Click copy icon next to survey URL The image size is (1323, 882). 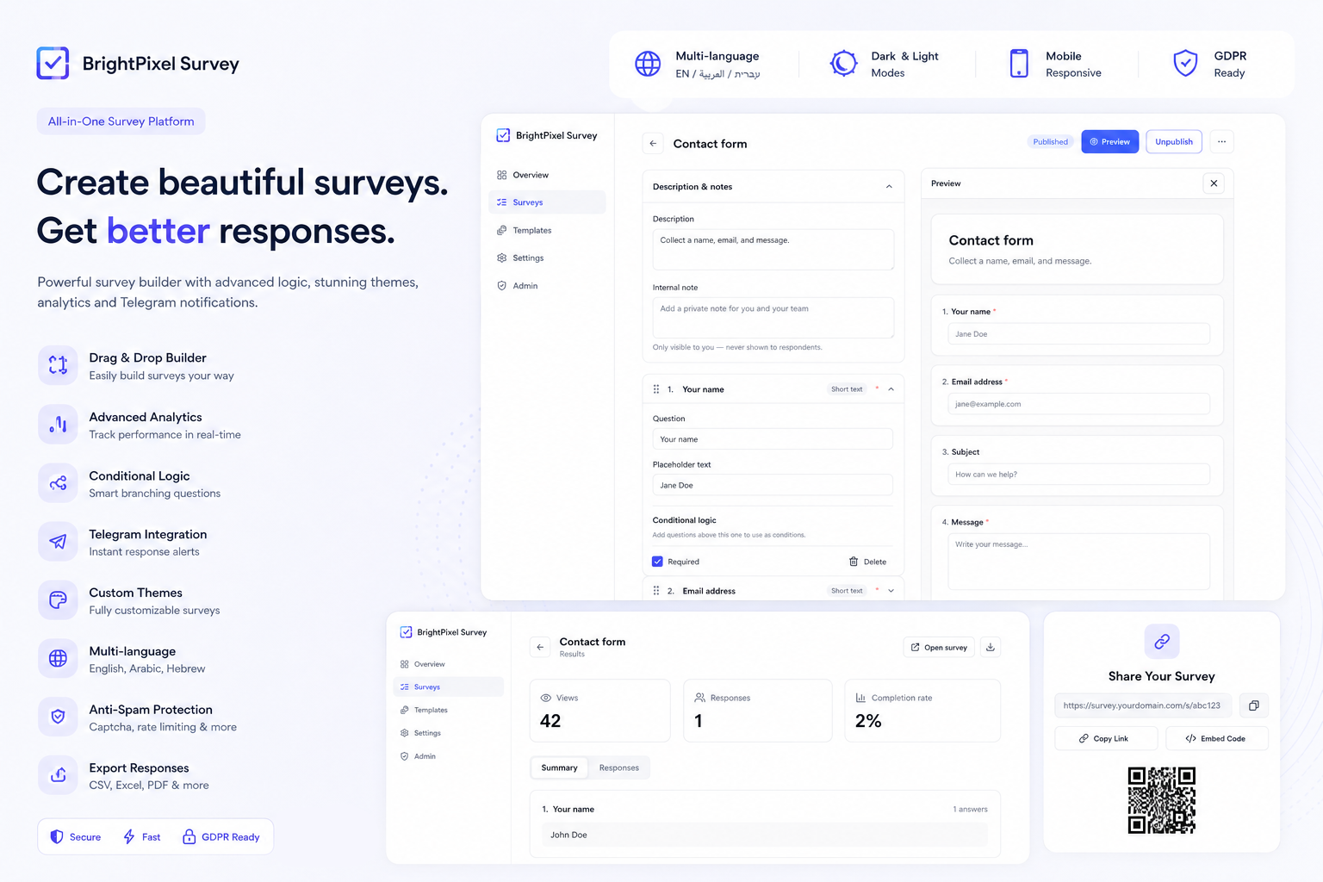(1254, 705)
